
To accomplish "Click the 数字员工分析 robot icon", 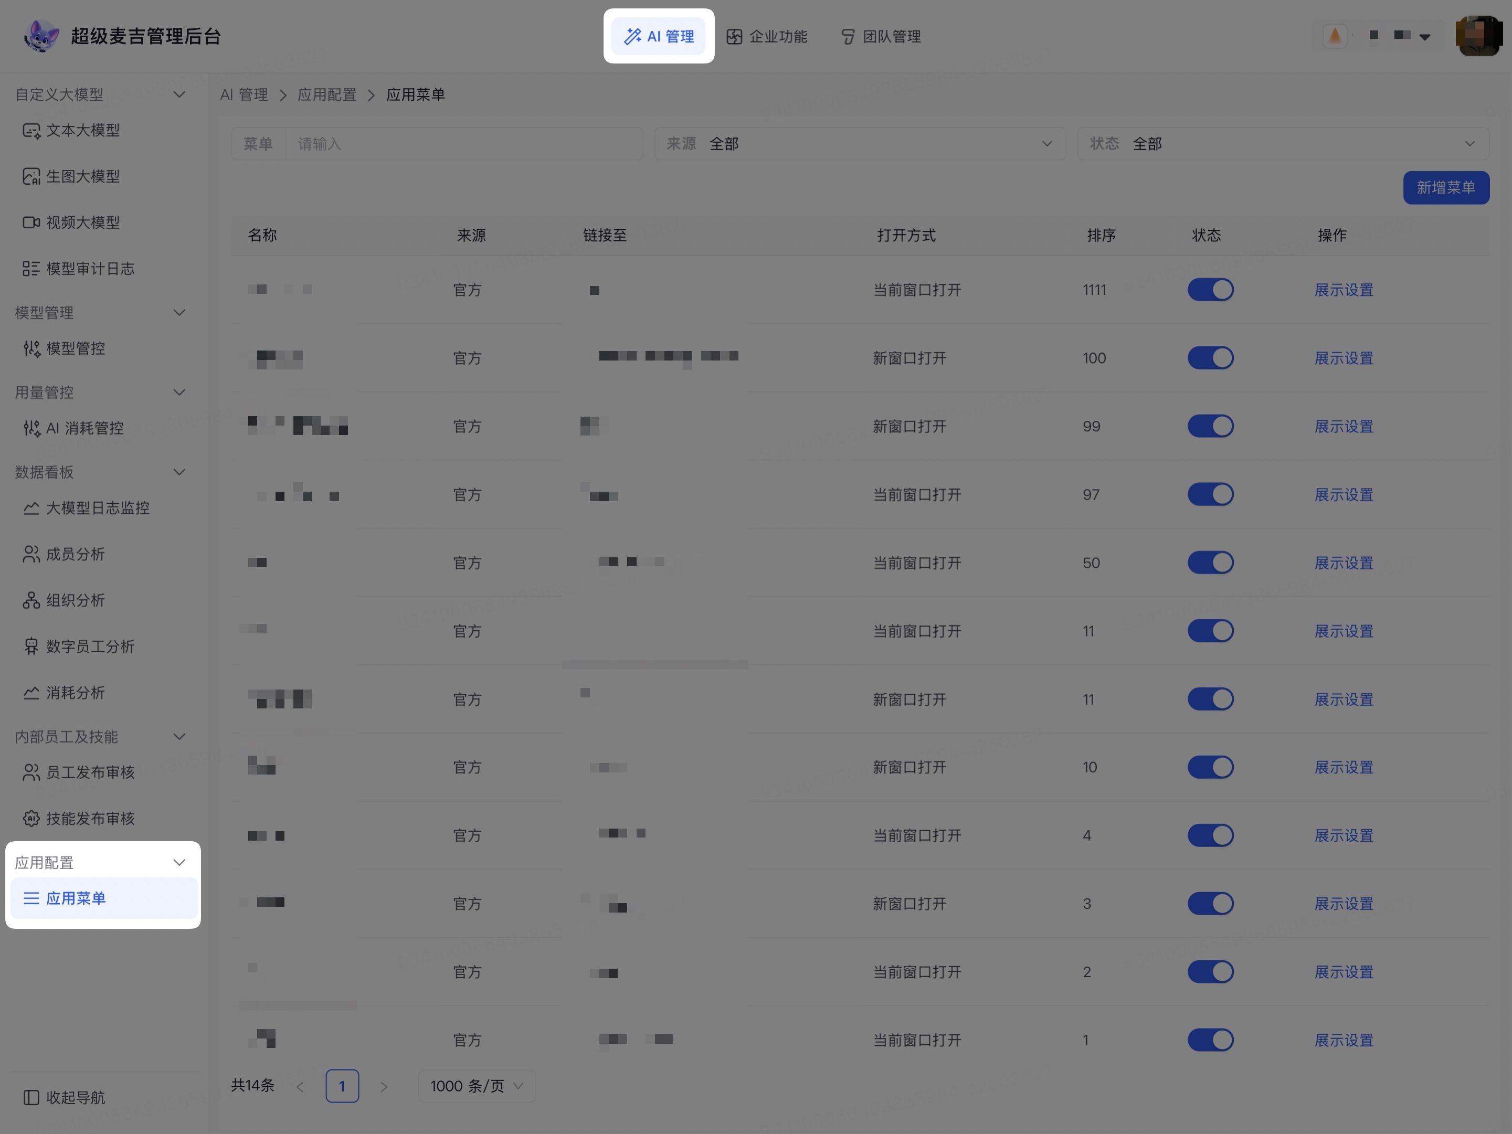I will 31,647.
